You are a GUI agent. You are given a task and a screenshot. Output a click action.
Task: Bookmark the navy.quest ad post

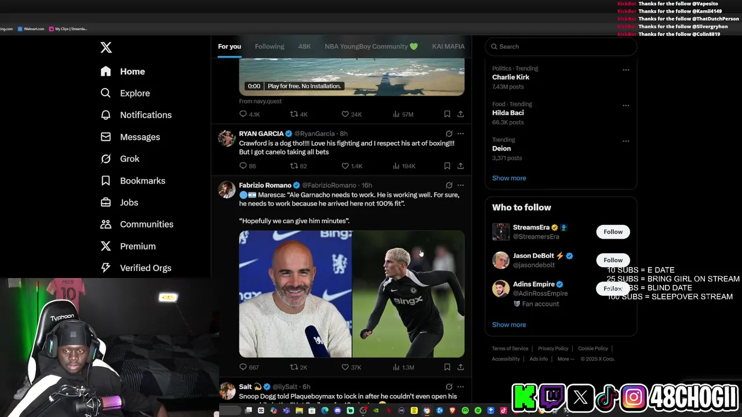tap(447, 114)
